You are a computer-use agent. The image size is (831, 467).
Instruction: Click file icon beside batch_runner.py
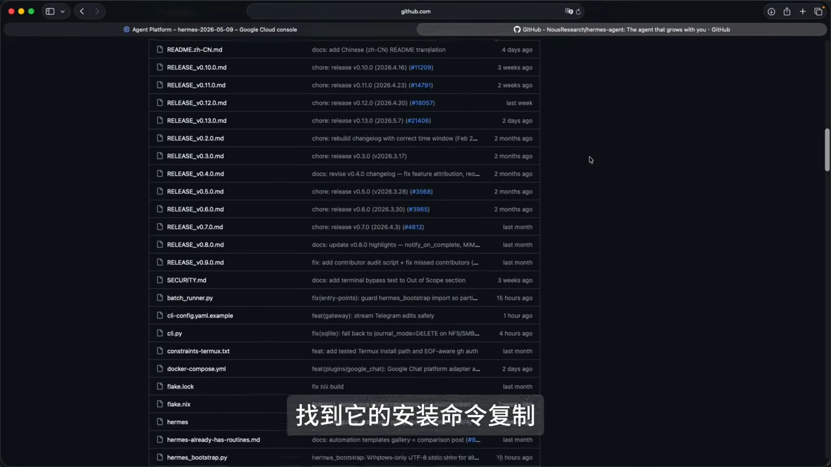pyautogui.click(x=159, y=298)
